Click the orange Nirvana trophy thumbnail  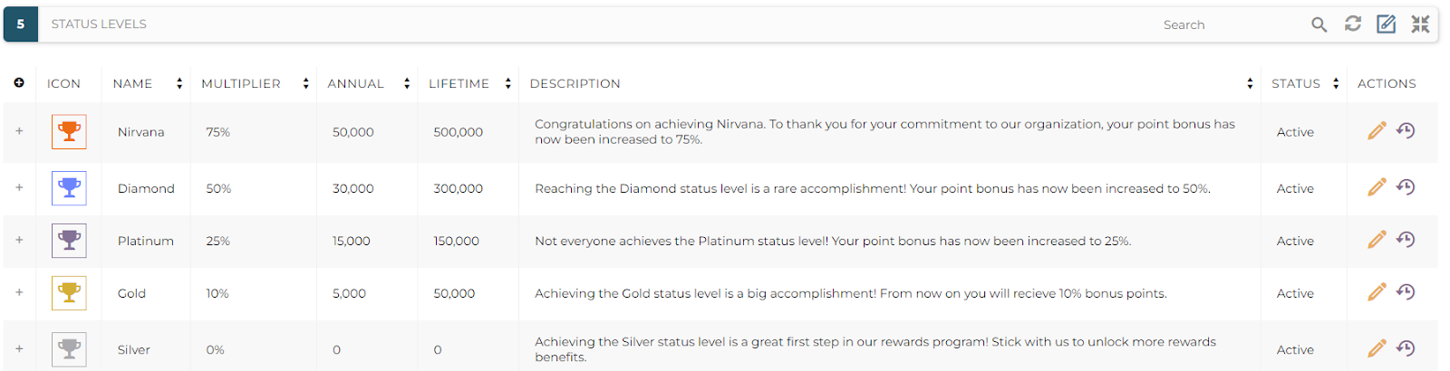tap(69, 132)
